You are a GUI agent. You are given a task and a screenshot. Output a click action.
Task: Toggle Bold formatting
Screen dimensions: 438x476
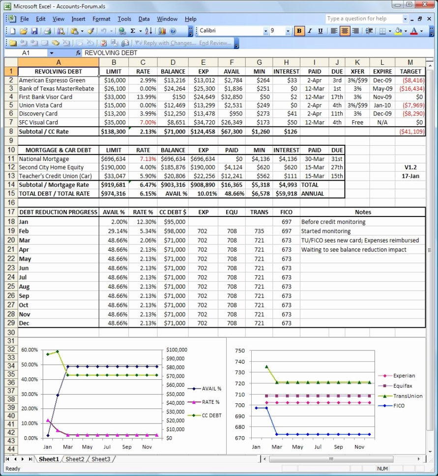[x=299, y=30]
